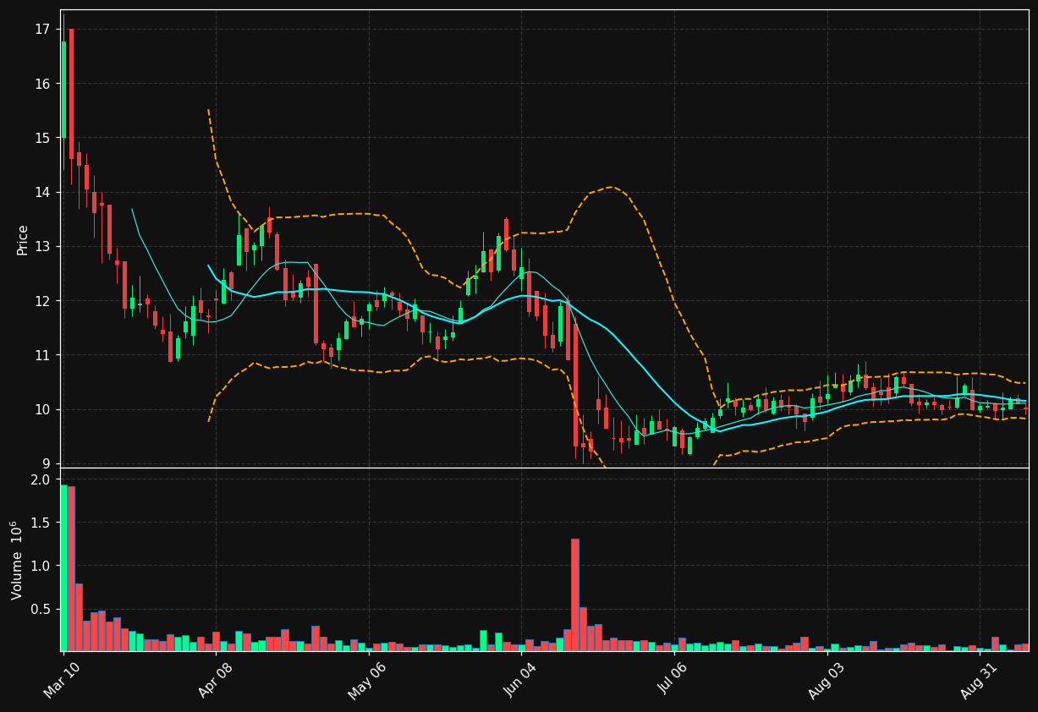Screen dimensions: 1038x712
Task: Click the Mar 10 date label
Action: tap(63, 681)
